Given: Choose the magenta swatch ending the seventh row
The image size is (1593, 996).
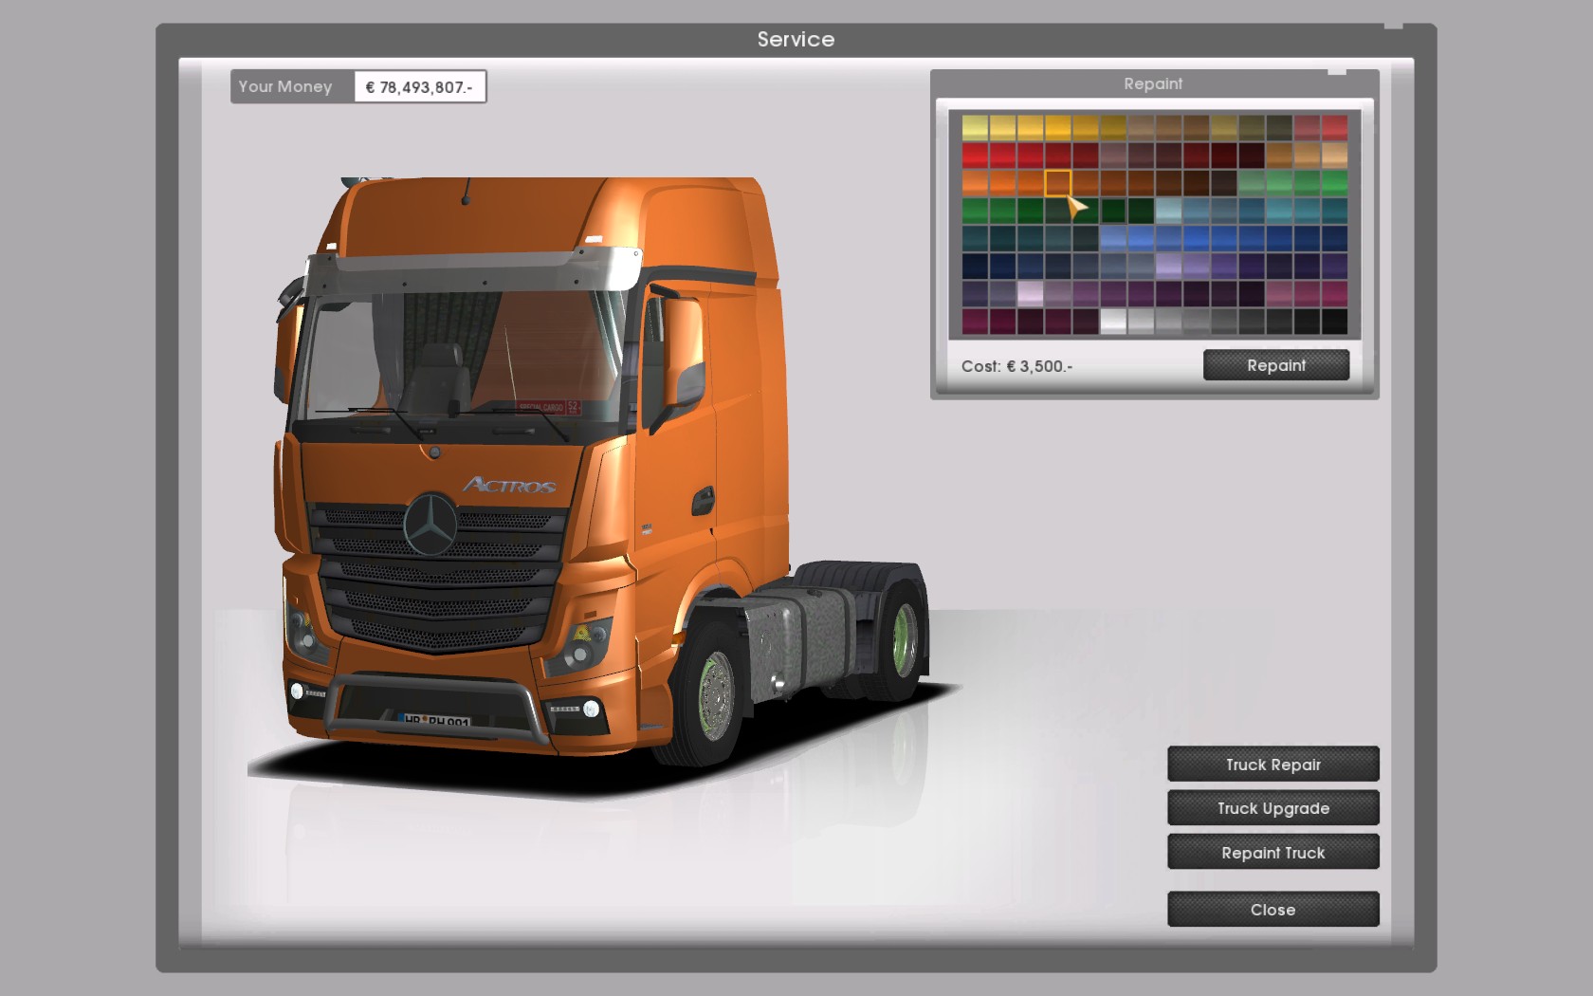Looking at the screenshot, I should 1334,293.
